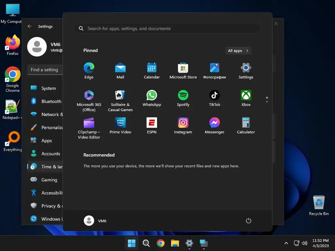This screenshot has height=251, width=335.
Task: Open the Calendar pinned app
Action: click(x=152, y=71)
